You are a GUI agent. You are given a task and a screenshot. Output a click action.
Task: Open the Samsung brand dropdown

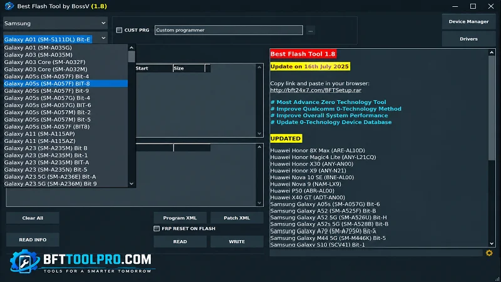tap(55, 23)
